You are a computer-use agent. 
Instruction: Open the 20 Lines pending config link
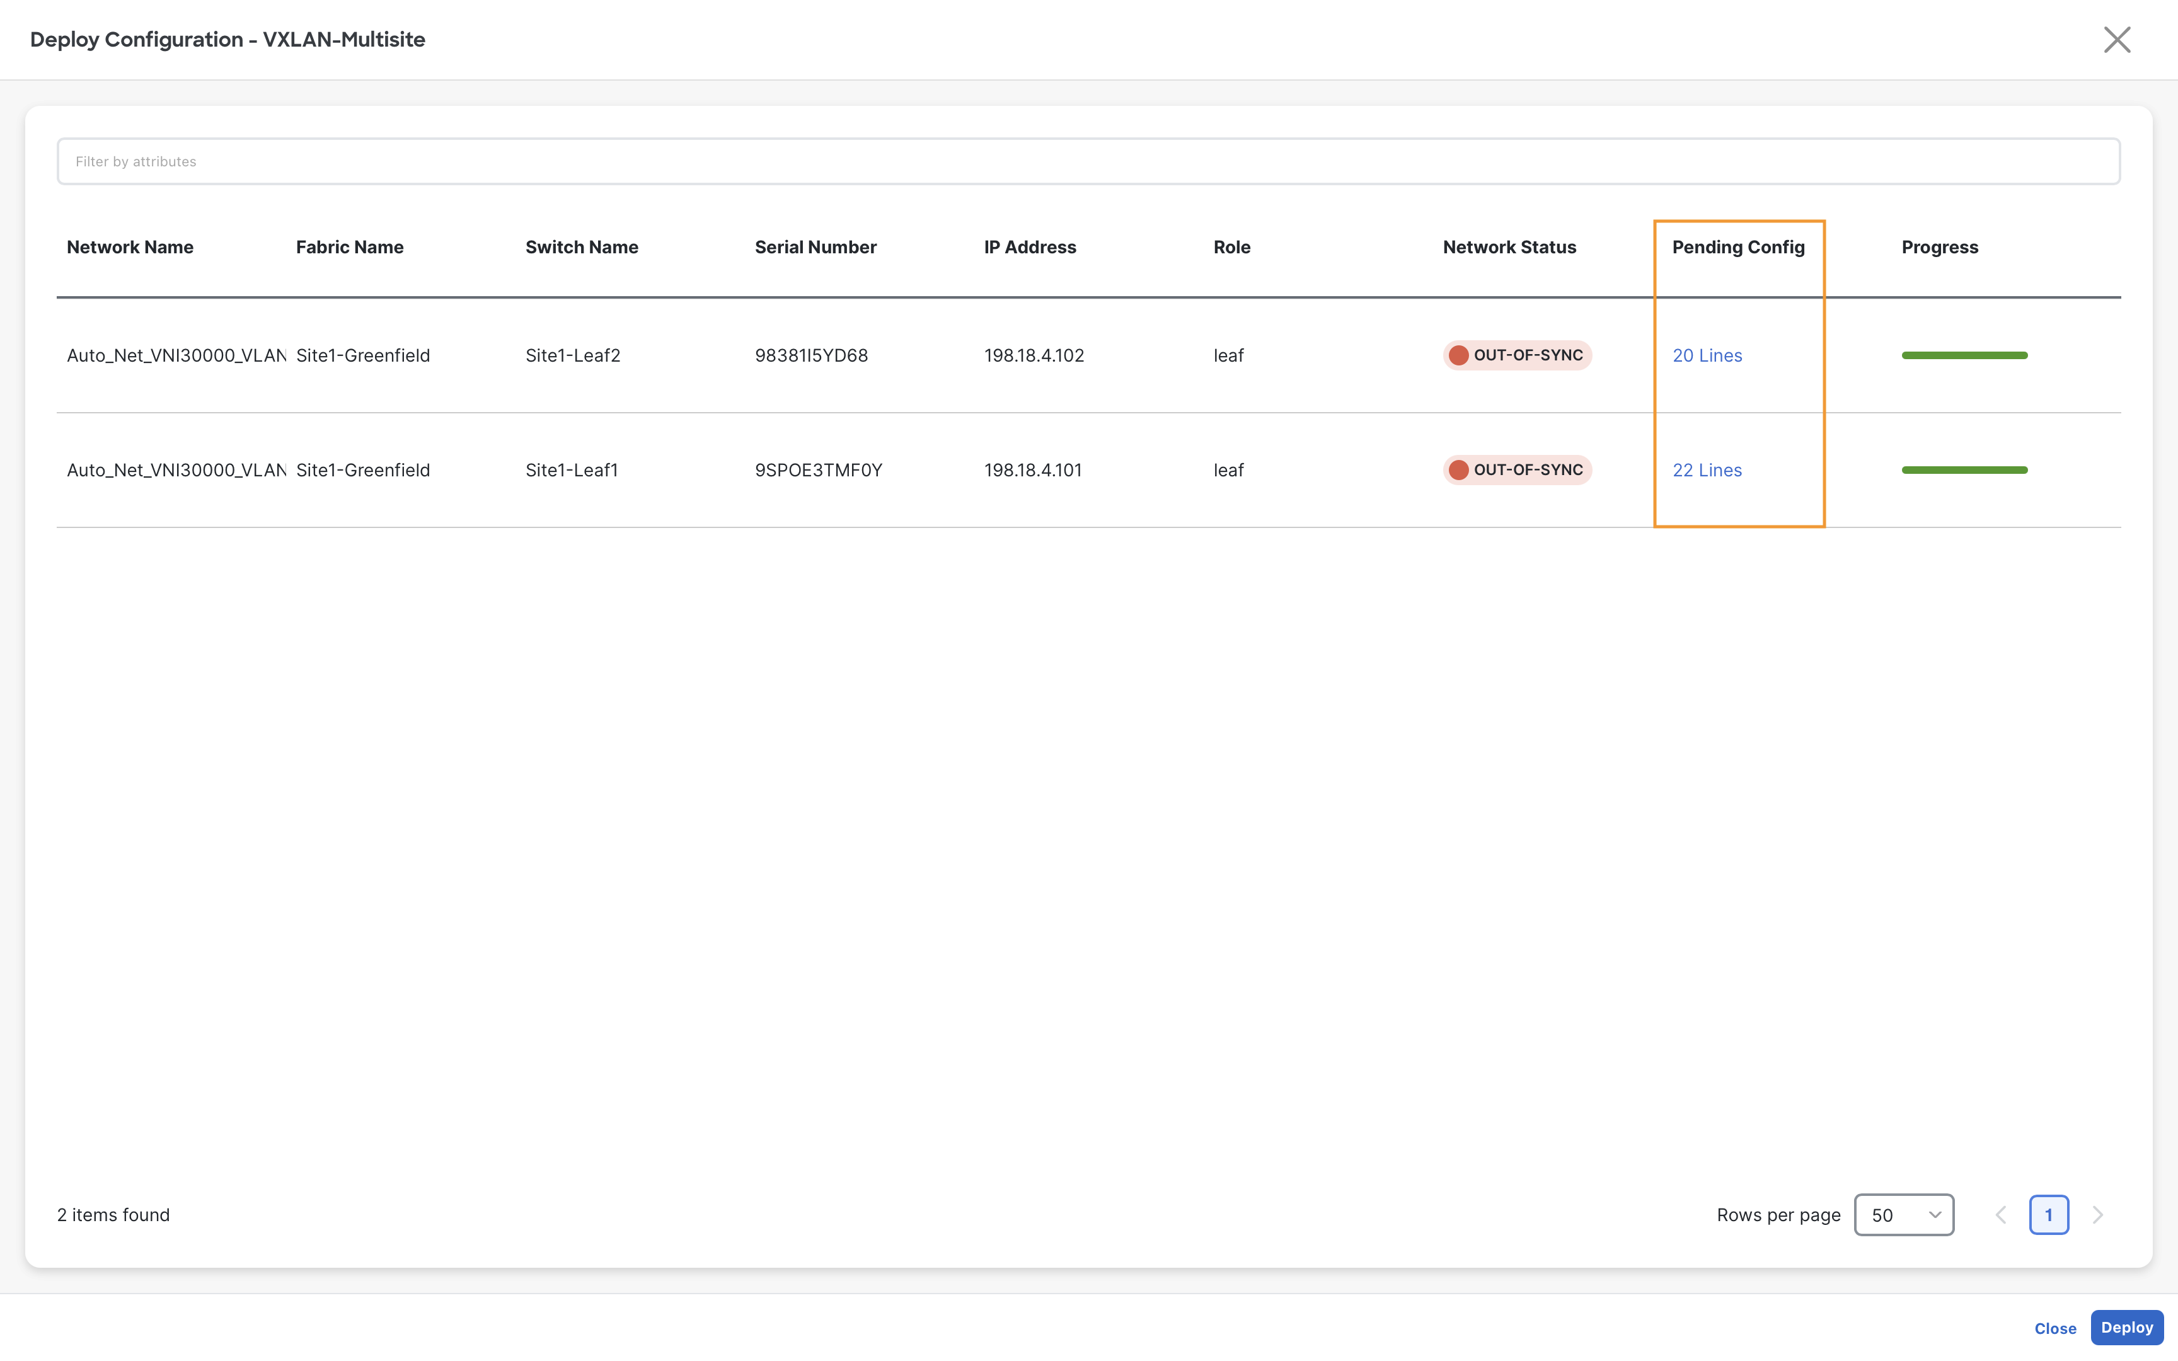(1707, 355)
